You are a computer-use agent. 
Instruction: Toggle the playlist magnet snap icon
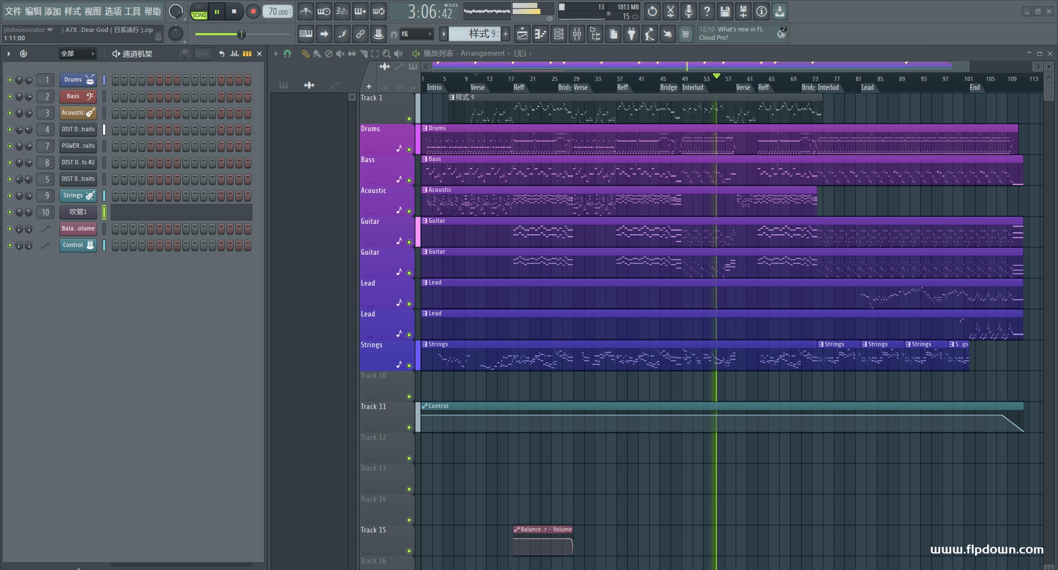click(x=287, y=53)
